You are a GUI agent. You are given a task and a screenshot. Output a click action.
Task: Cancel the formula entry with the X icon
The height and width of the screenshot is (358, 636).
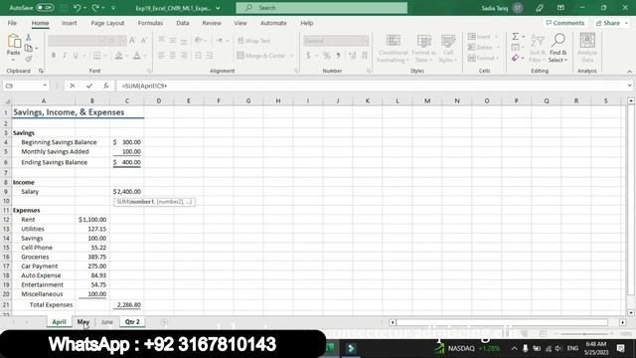click(x=73, y=86)
